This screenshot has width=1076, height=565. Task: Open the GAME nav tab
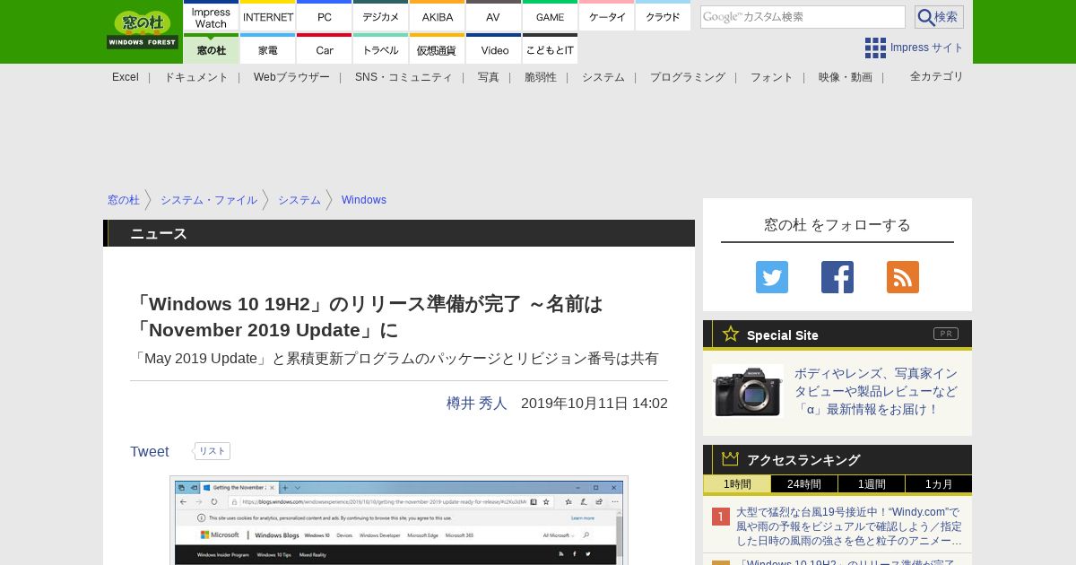tap(550, 15)
